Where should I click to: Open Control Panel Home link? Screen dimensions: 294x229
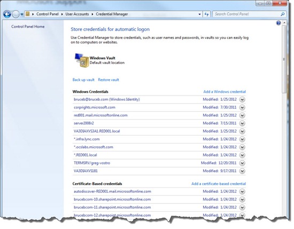coord(28,27)
